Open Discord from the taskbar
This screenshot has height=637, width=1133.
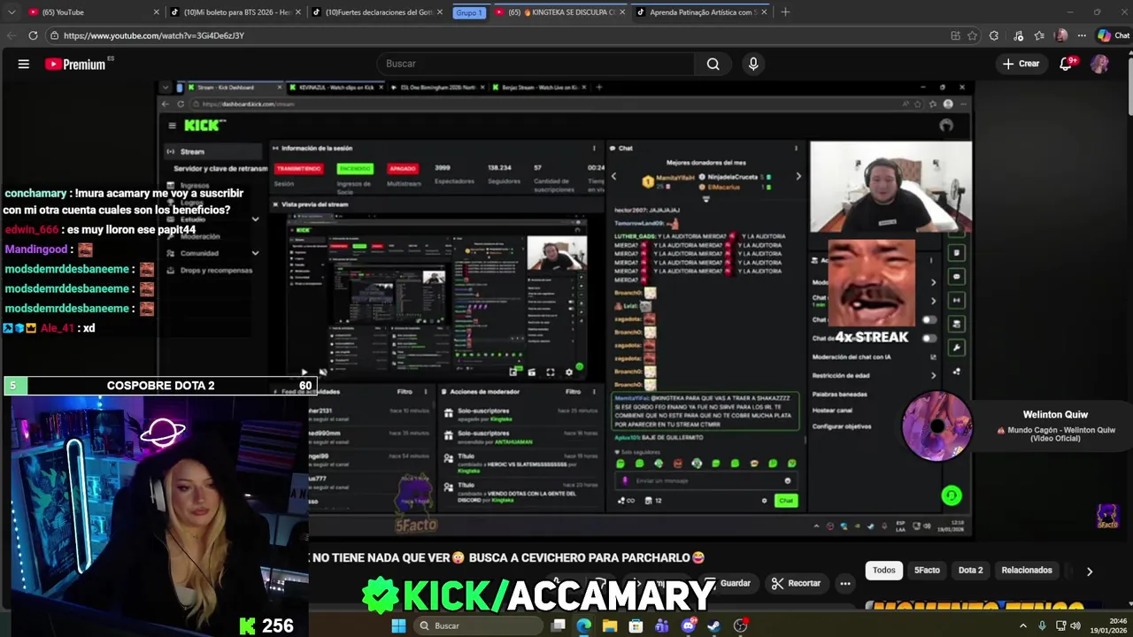coord(688,625)
